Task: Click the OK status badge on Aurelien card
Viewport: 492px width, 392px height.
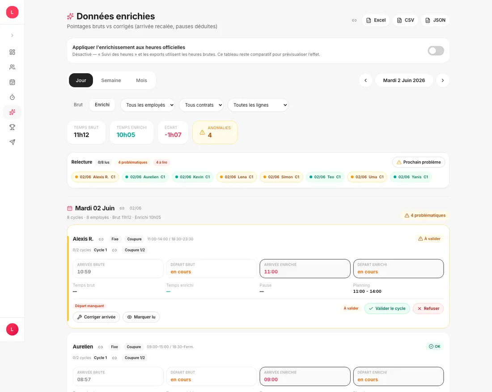Action: [x=435, y=346]
